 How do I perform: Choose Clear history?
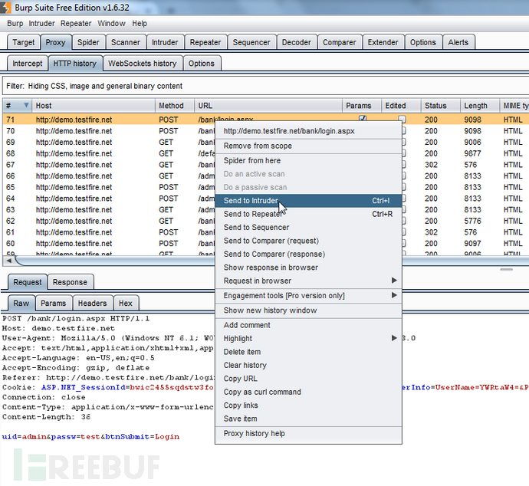tap(308, 365)
